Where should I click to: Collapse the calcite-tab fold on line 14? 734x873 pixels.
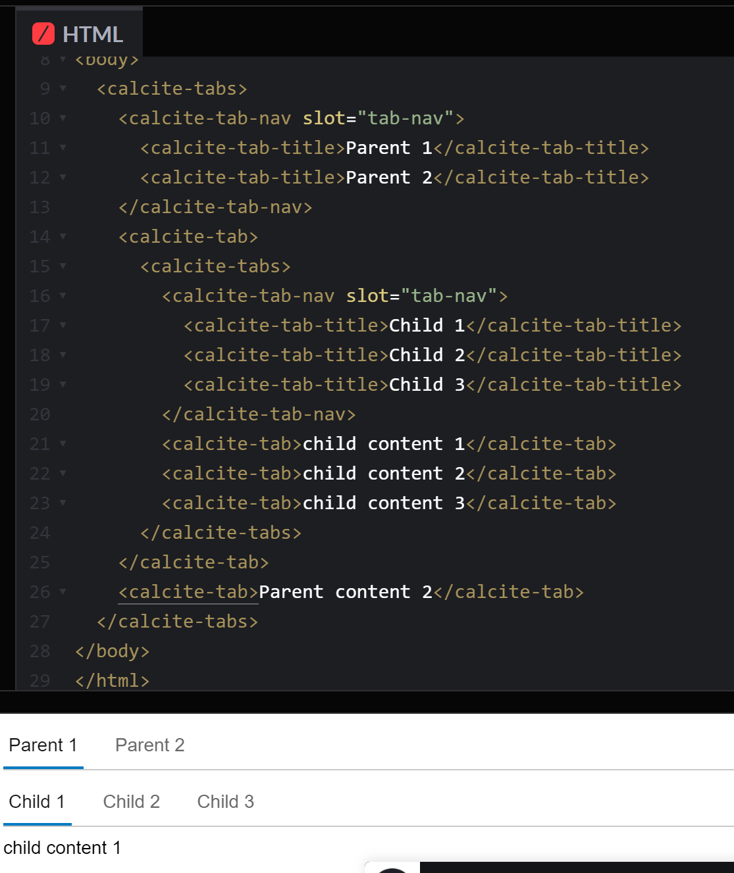pyautogui.click(x=61, y=236)
